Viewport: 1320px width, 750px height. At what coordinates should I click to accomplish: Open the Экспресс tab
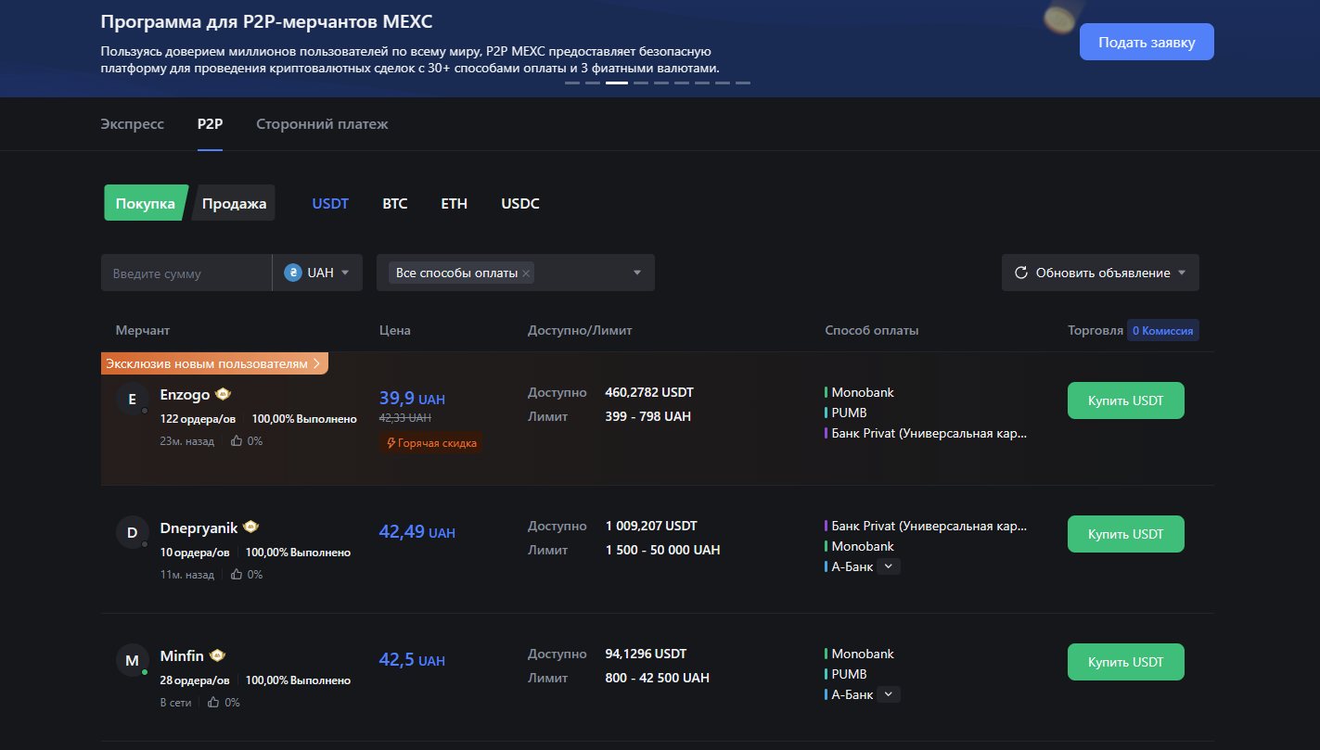pyautogui.click(x=133, y=124)
